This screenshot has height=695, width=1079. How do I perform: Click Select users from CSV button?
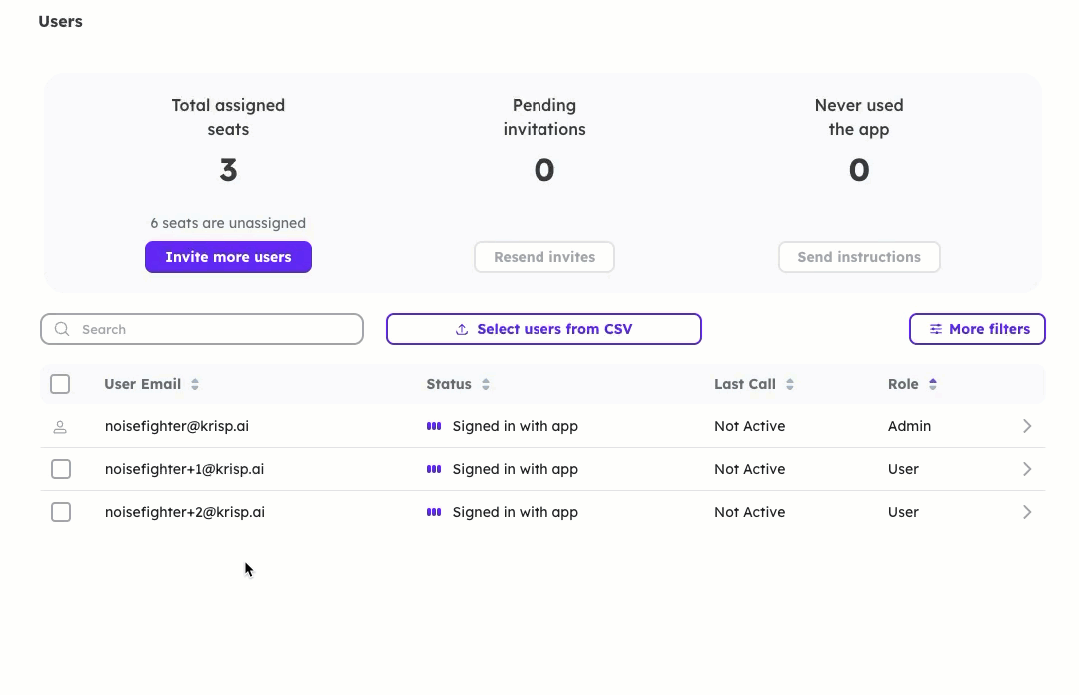[543, 329]
